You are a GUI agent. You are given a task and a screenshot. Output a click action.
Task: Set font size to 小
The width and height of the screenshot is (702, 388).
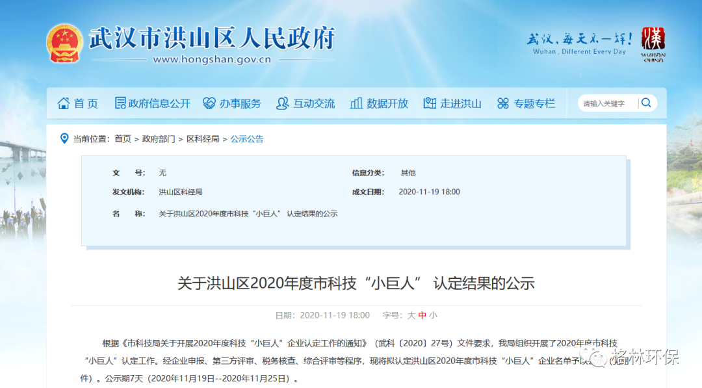point(433,315)
